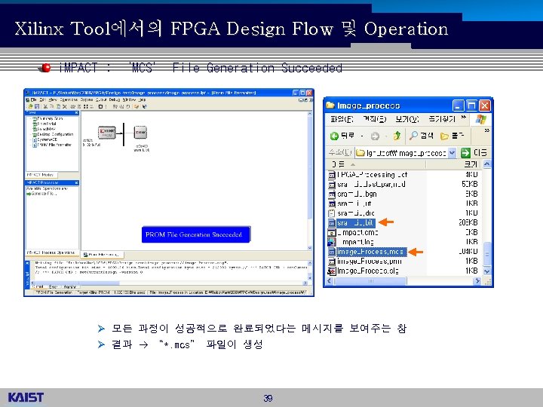This screenshot has width=543, height=407.
Task: Sort by 크기 size column header
Action: 454,164
